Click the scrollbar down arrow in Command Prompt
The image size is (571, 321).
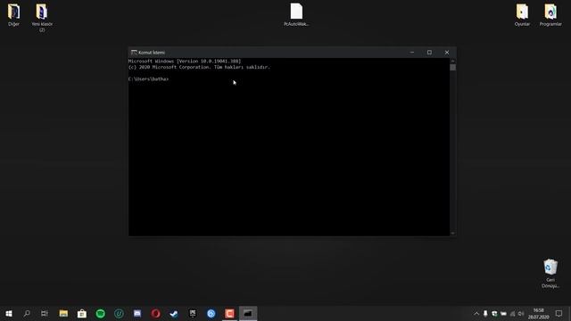click(x=452, y=234)
